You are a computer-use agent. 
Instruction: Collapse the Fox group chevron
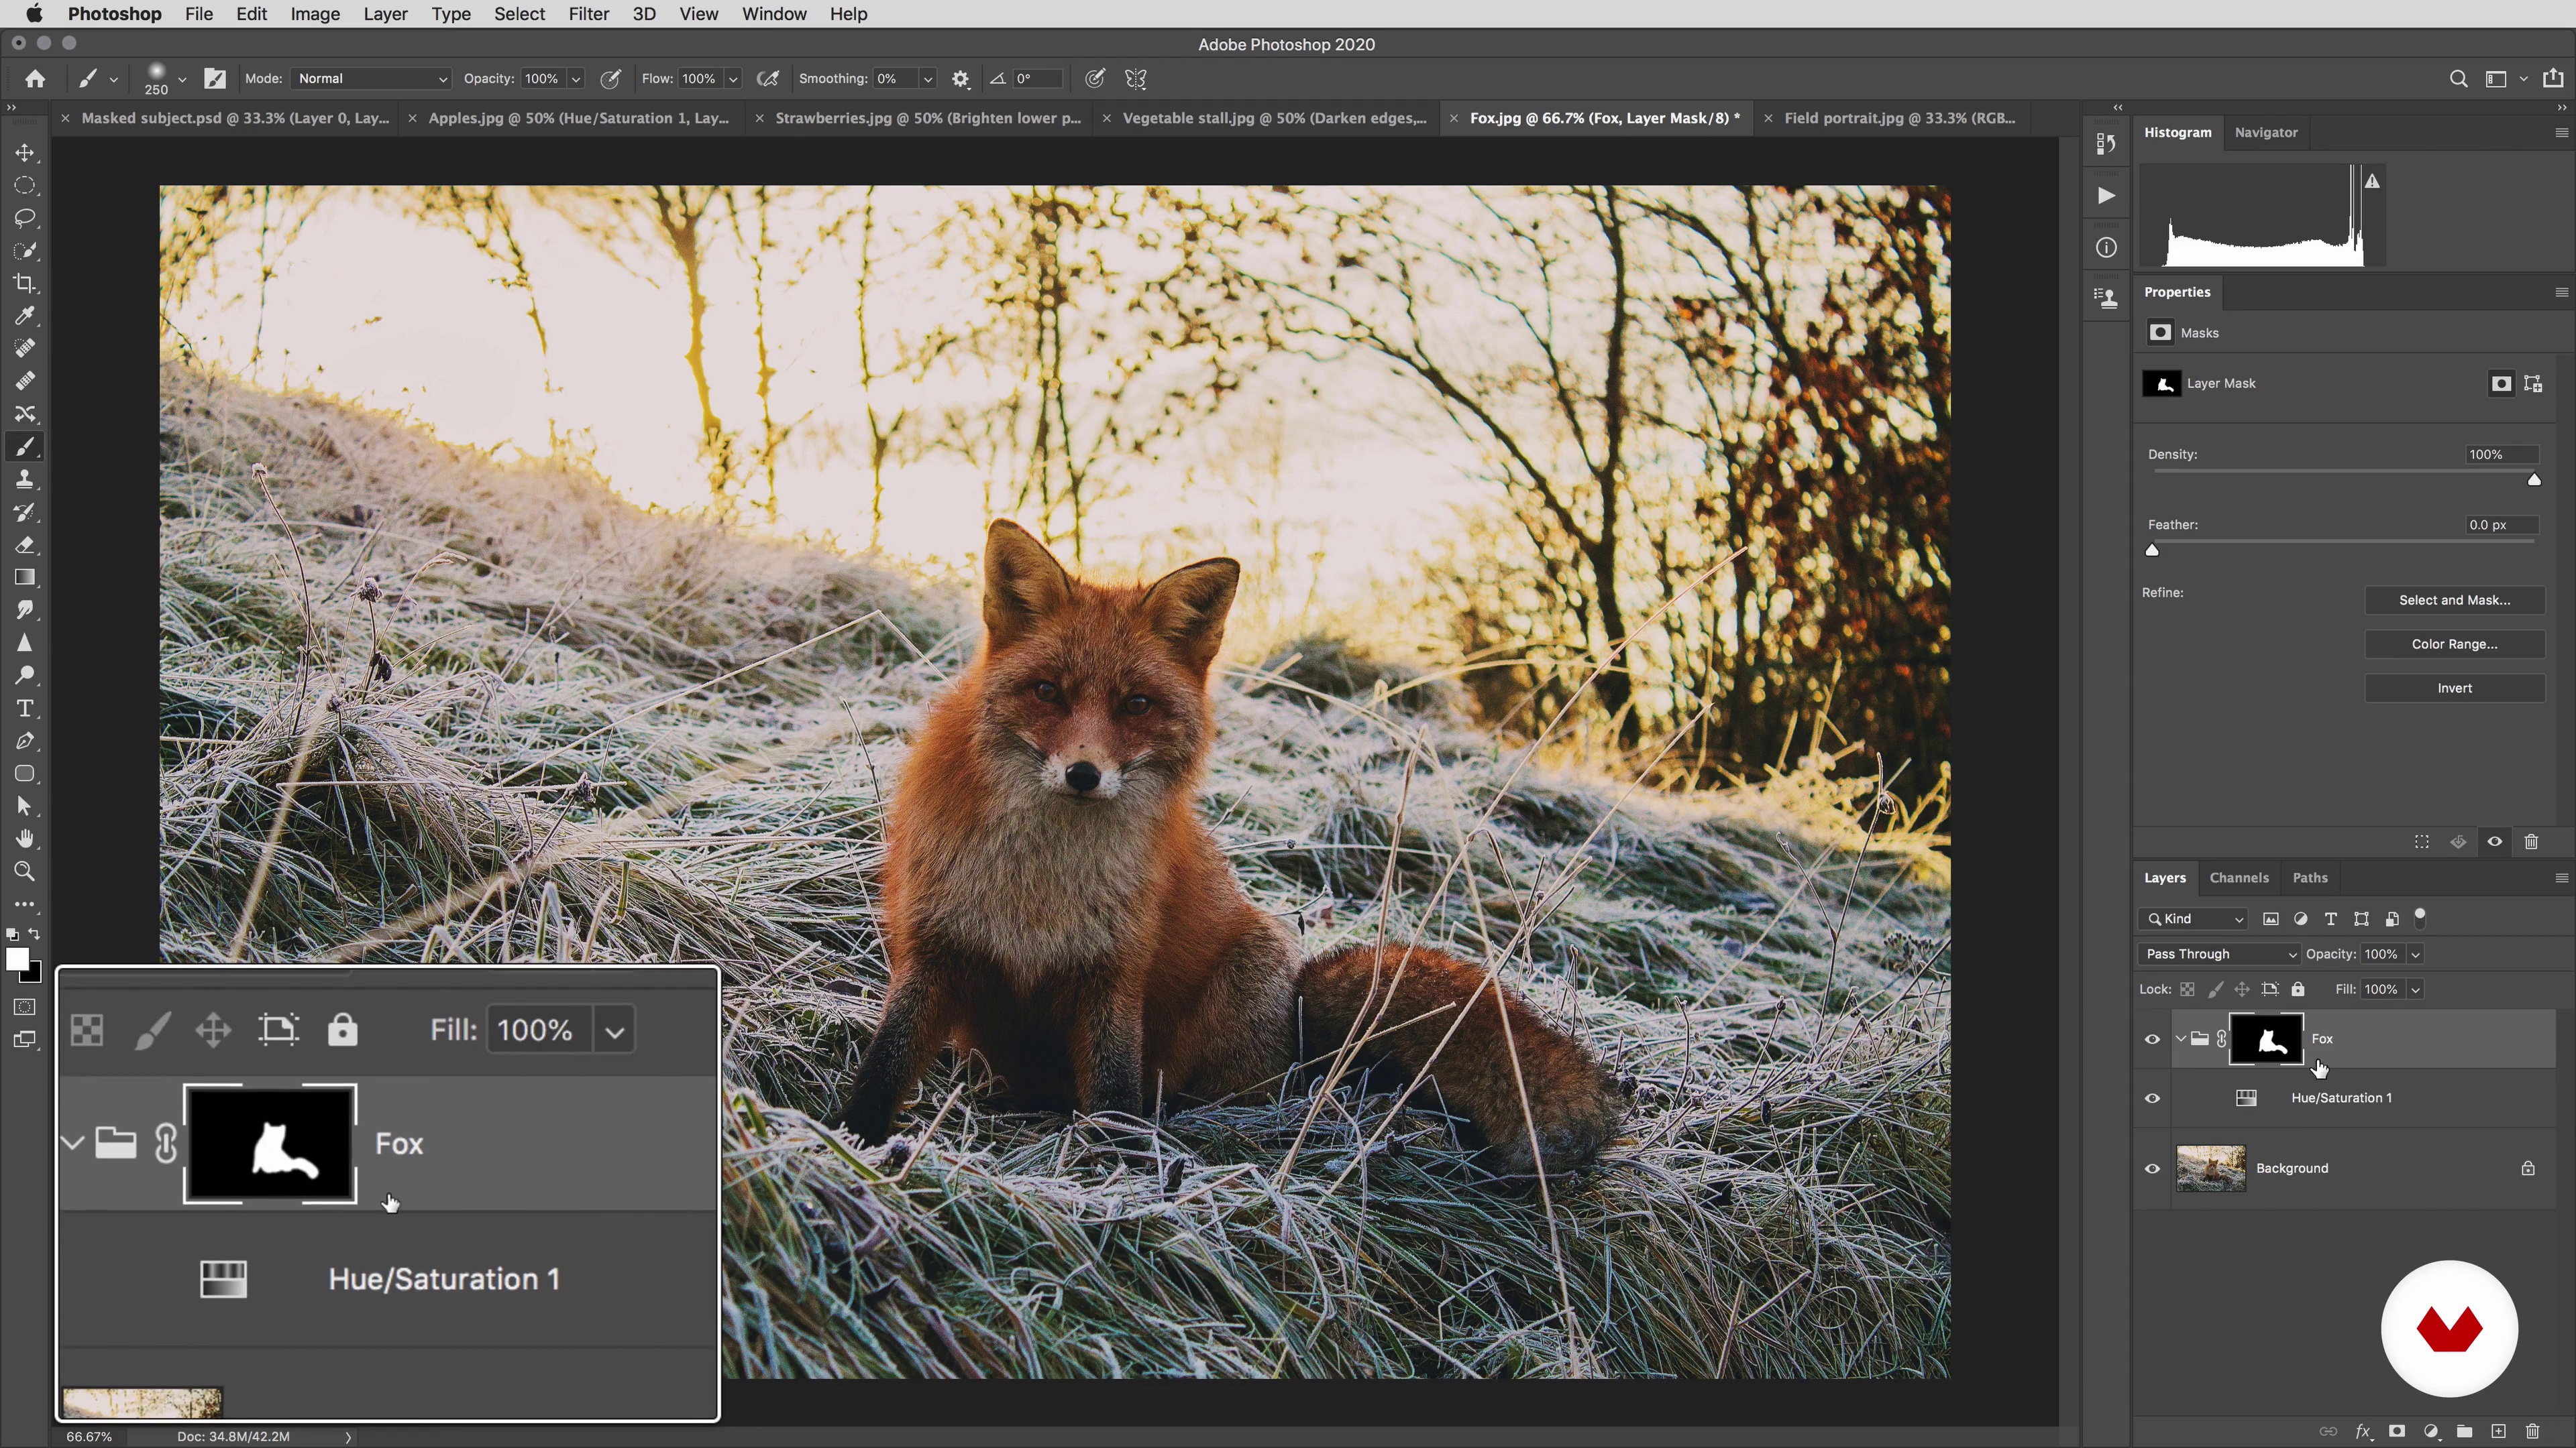(x=2180, y=1038)
